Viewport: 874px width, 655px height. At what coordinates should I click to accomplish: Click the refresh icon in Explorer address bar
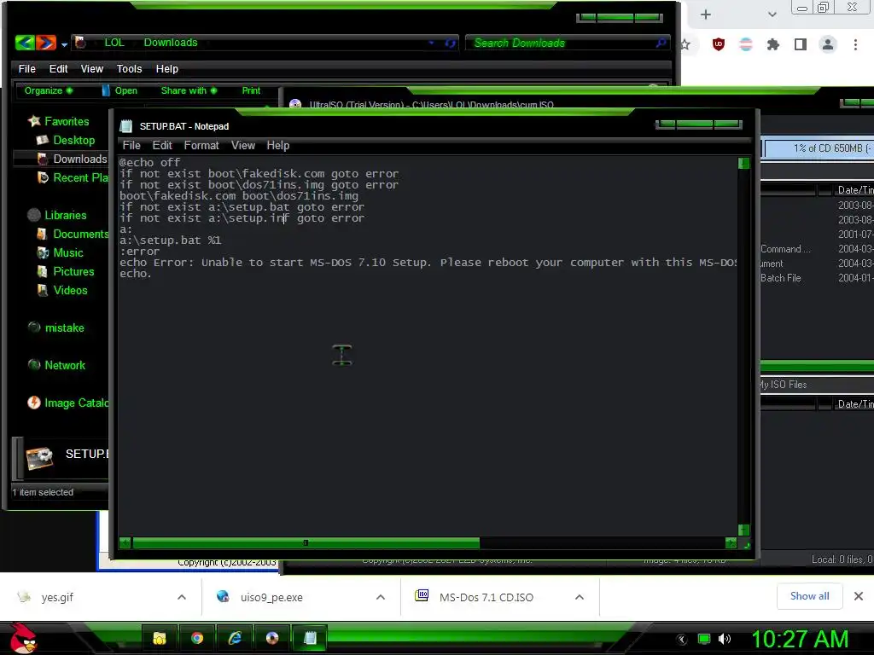(x=450, y=43)
